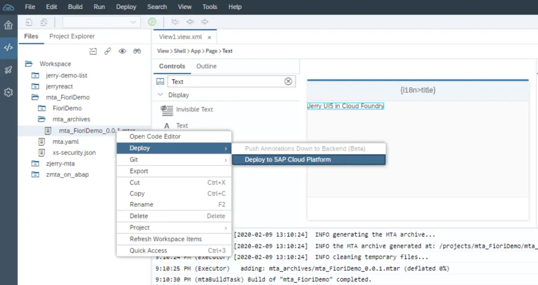This screenshot has width=538, height=285.
Task: Click the binoculars search icon in Files
Action: click(x=137, y=51)
